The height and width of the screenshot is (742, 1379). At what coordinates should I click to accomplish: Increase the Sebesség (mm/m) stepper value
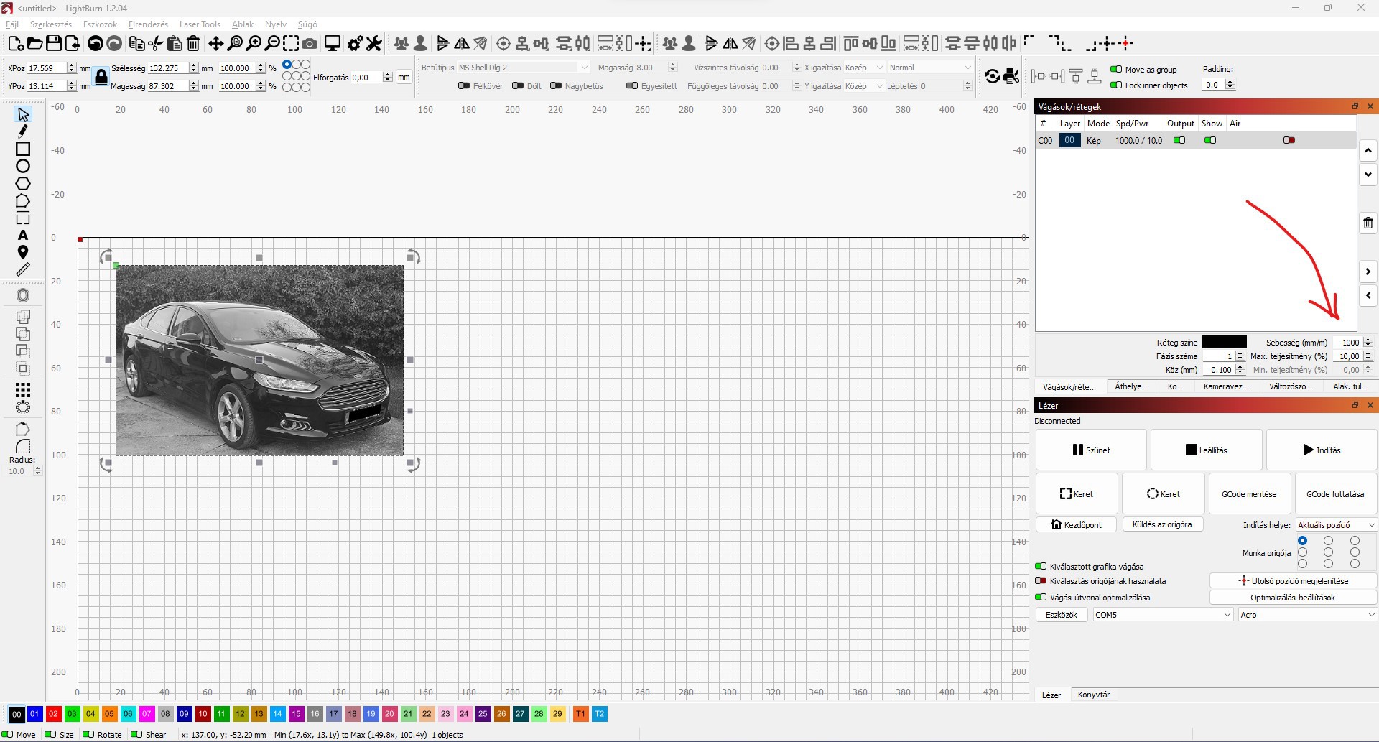pos(1368,340)
